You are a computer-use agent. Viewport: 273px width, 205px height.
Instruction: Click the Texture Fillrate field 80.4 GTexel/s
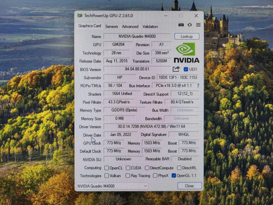[x=182, y=102]
